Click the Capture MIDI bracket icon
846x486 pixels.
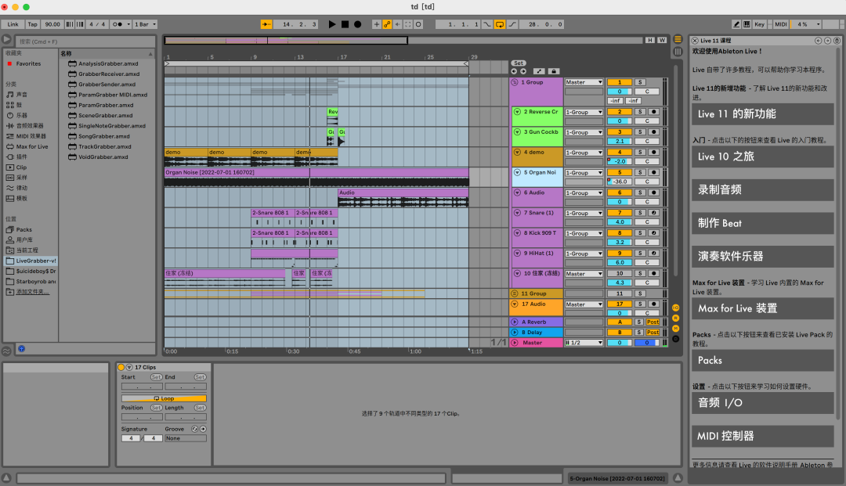408,24
